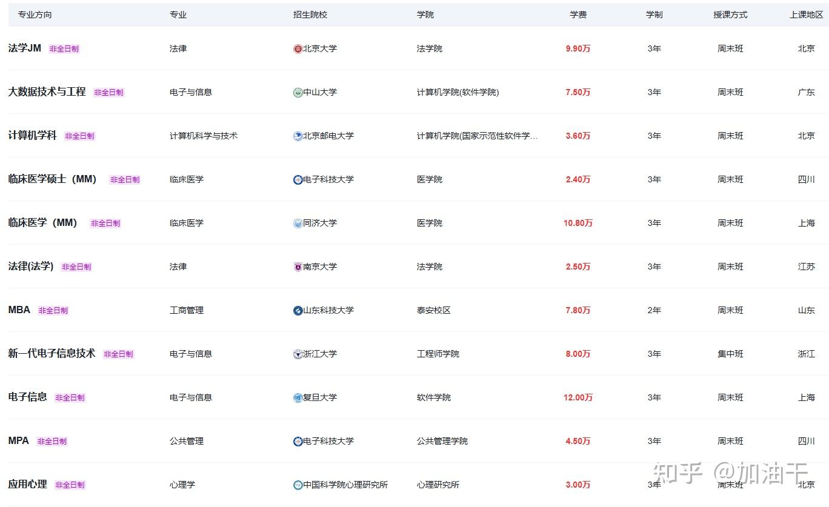Click the 北京大学 logo in 法学JM row

(x=298, y=49)
